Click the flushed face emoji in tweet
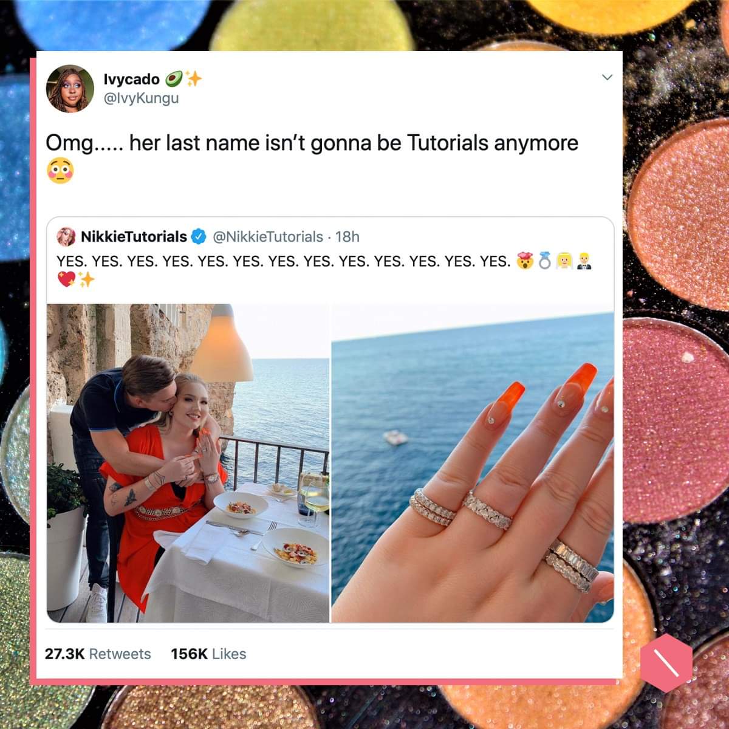 [x=60, y=172]
